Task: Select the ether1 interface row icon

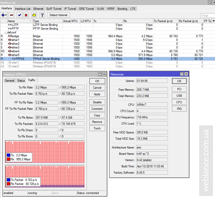Action: point(10,40)
